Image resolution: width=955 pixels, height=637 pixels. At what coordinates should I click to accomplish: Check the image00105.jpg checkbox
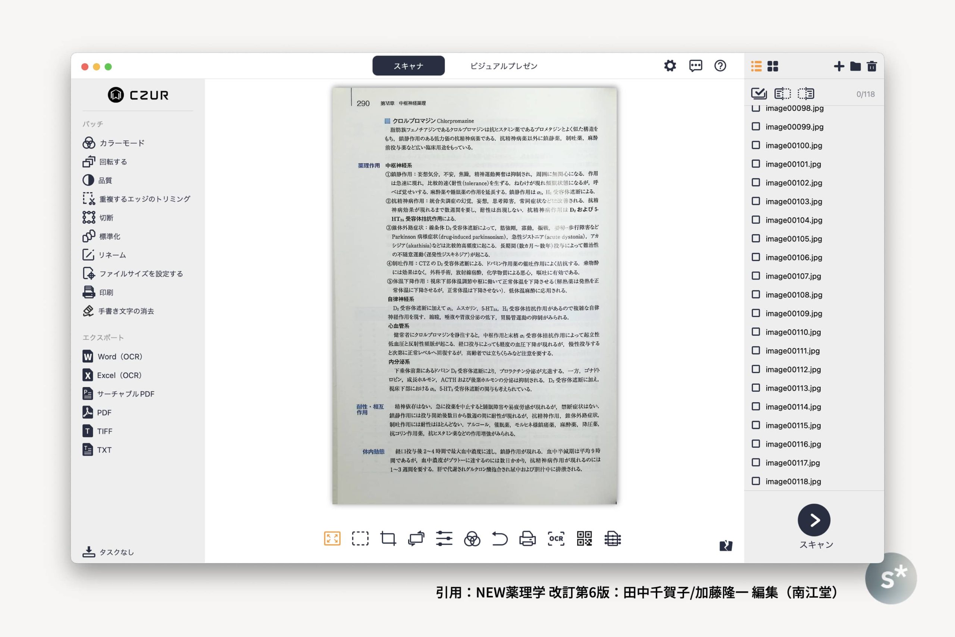pyautogui.click(x=756, y=238)
